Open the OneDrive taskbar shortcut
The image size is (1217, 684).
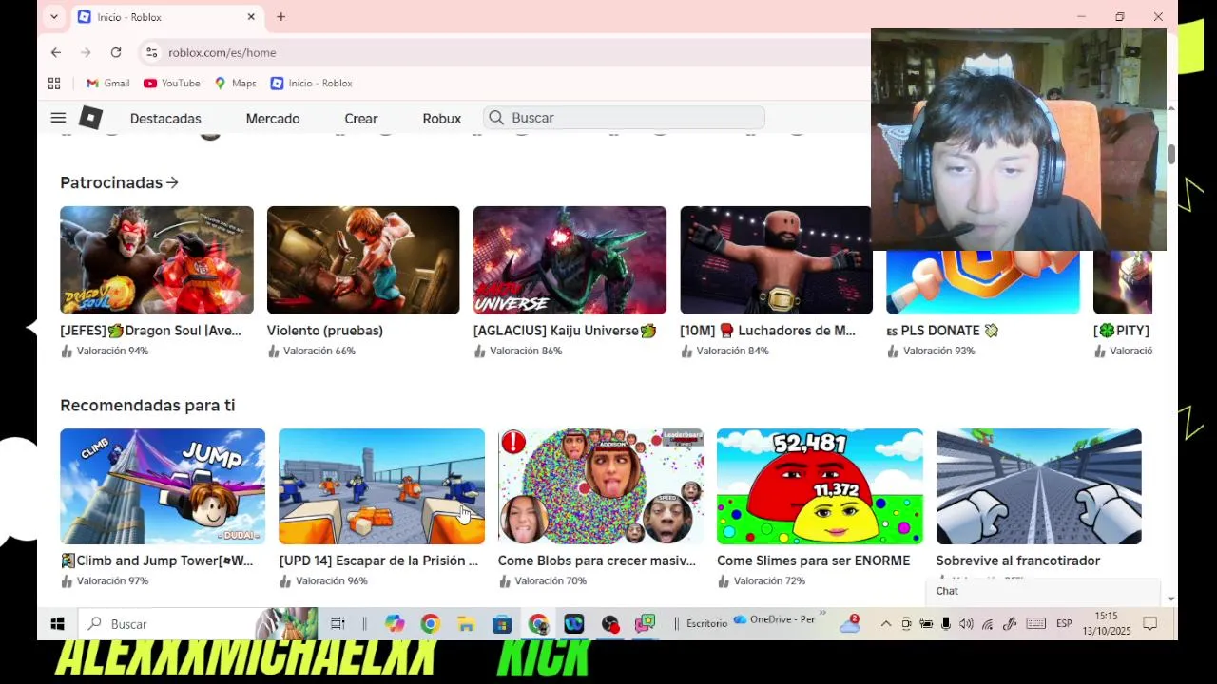774,619
